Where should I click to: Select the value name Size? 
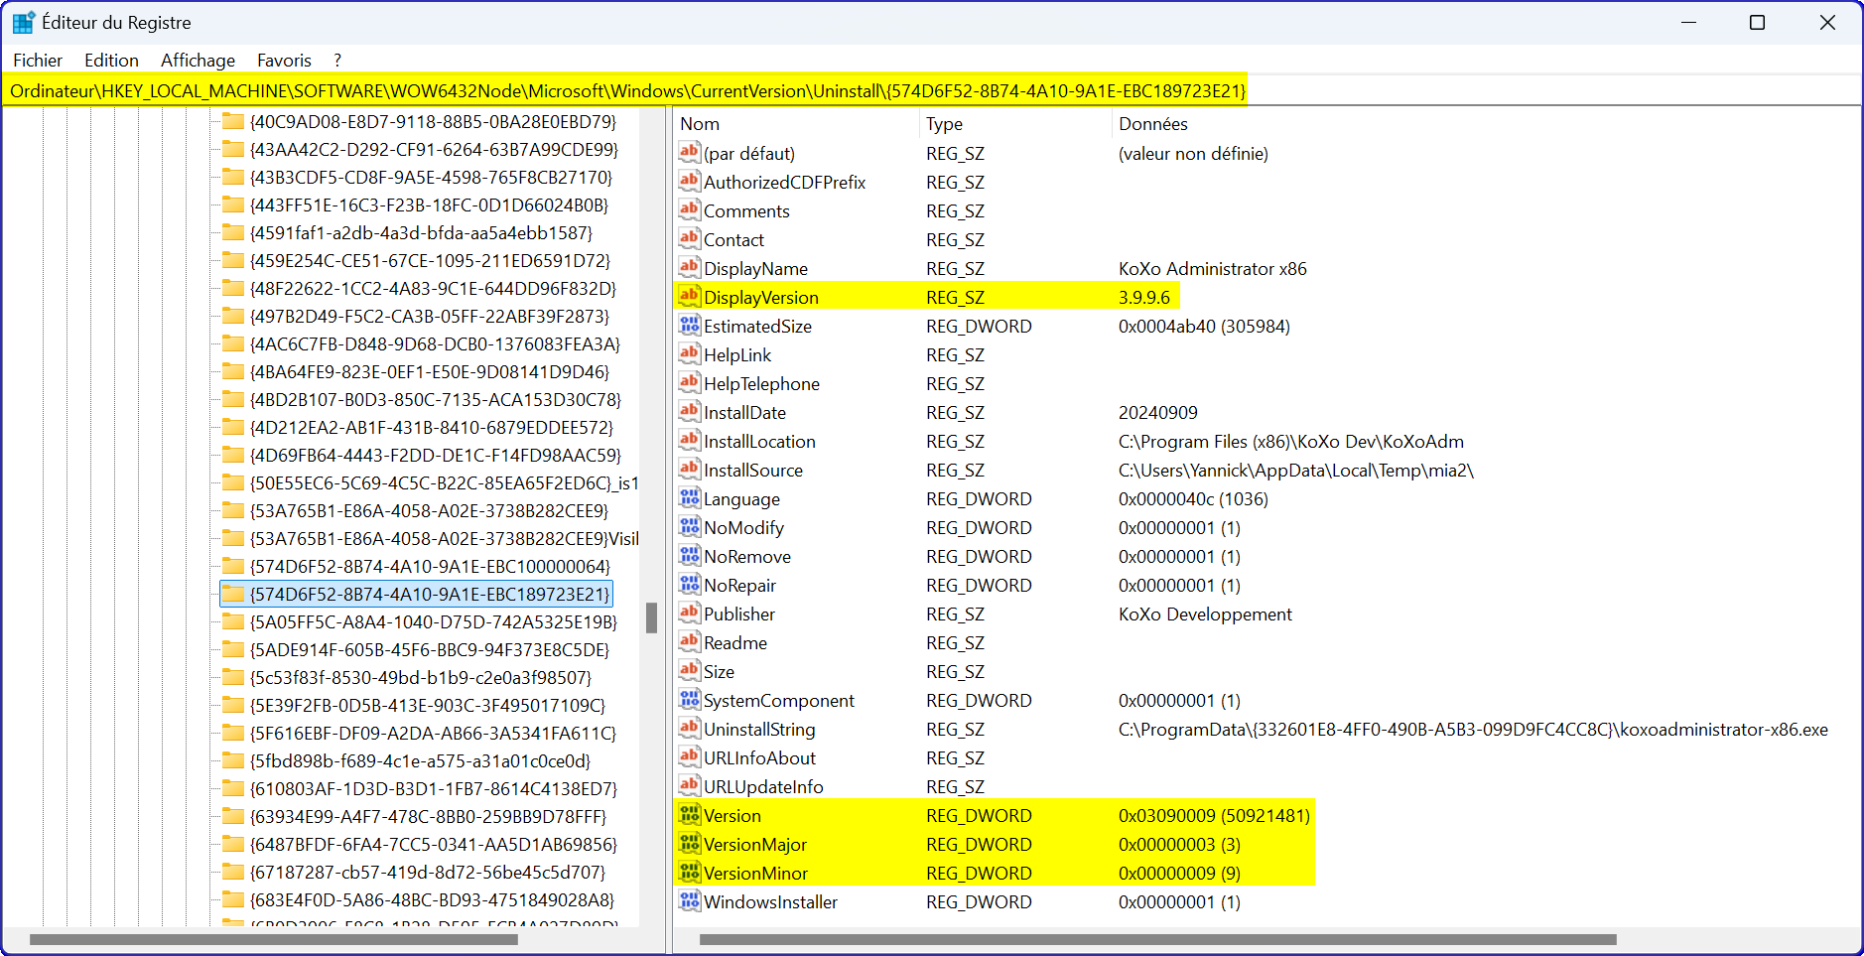pyautogui.click(x=719, y=671)
